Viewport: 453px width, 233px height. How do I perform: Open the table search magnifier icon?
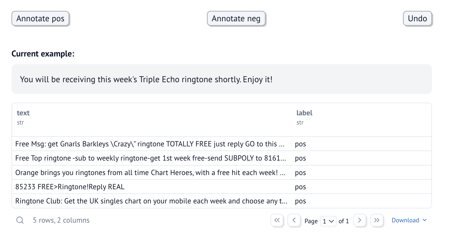pos(20,220)
